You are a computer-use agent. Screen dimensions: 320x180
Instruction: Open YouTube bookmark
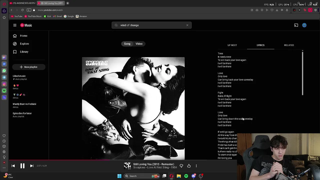coord(17,16)
